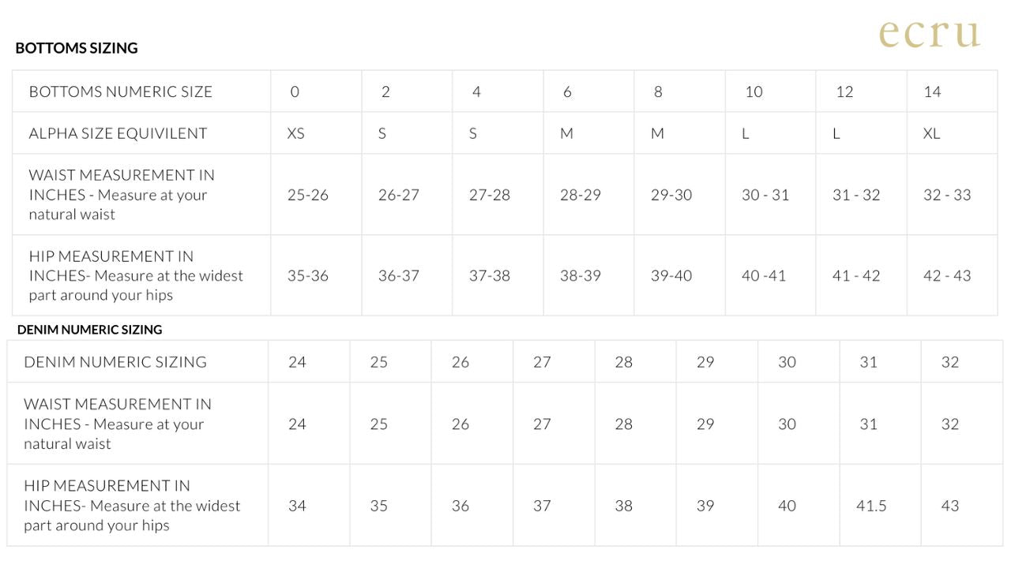This screenshot has width=1011, height=568.
Task: Click the bold heading above the denim table
Action: click(89, 330)
